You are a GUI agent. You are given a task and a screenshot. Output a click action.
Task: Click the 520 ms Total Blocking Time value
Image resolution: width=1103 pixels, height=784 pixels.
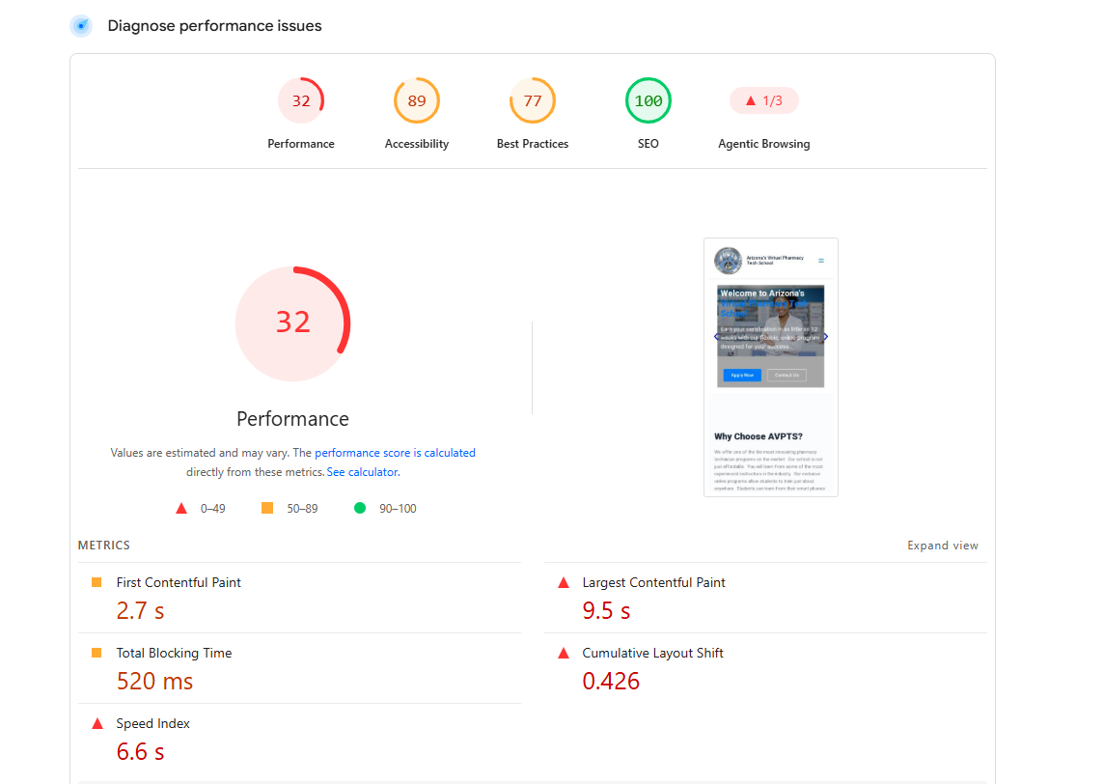point(154,682)
